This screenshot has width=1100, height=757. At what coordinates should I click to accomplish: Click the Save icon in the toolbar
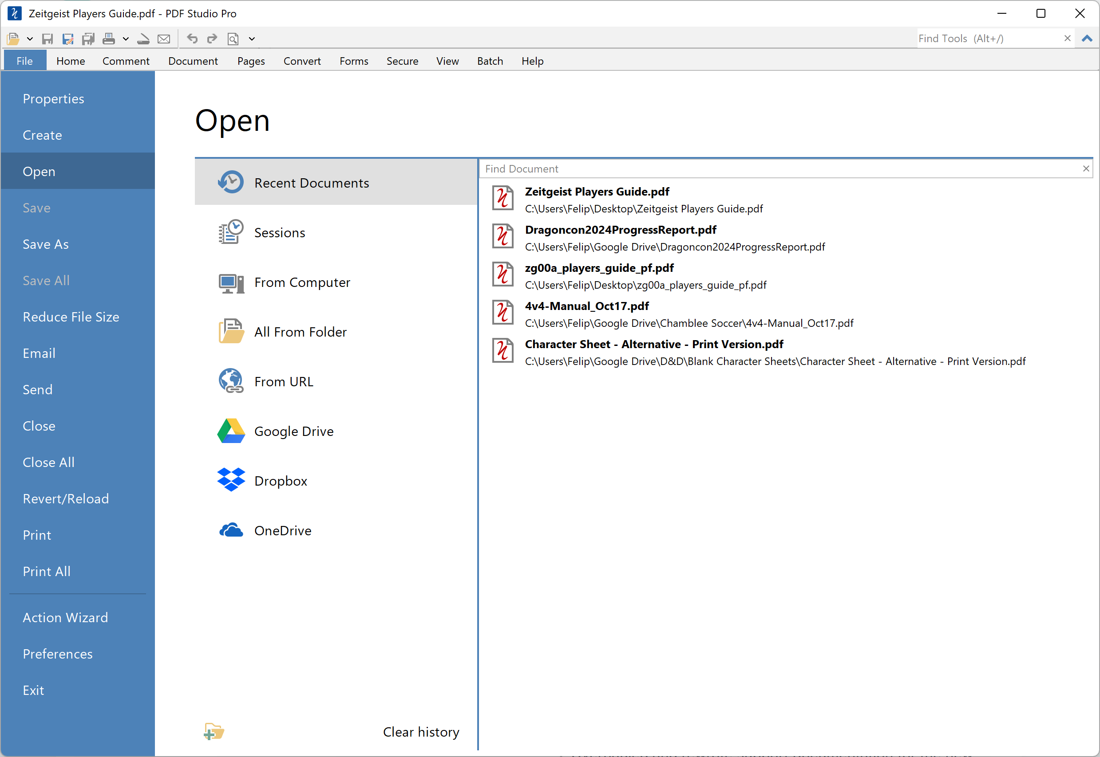pyautogui.click(x=47, y=39)
